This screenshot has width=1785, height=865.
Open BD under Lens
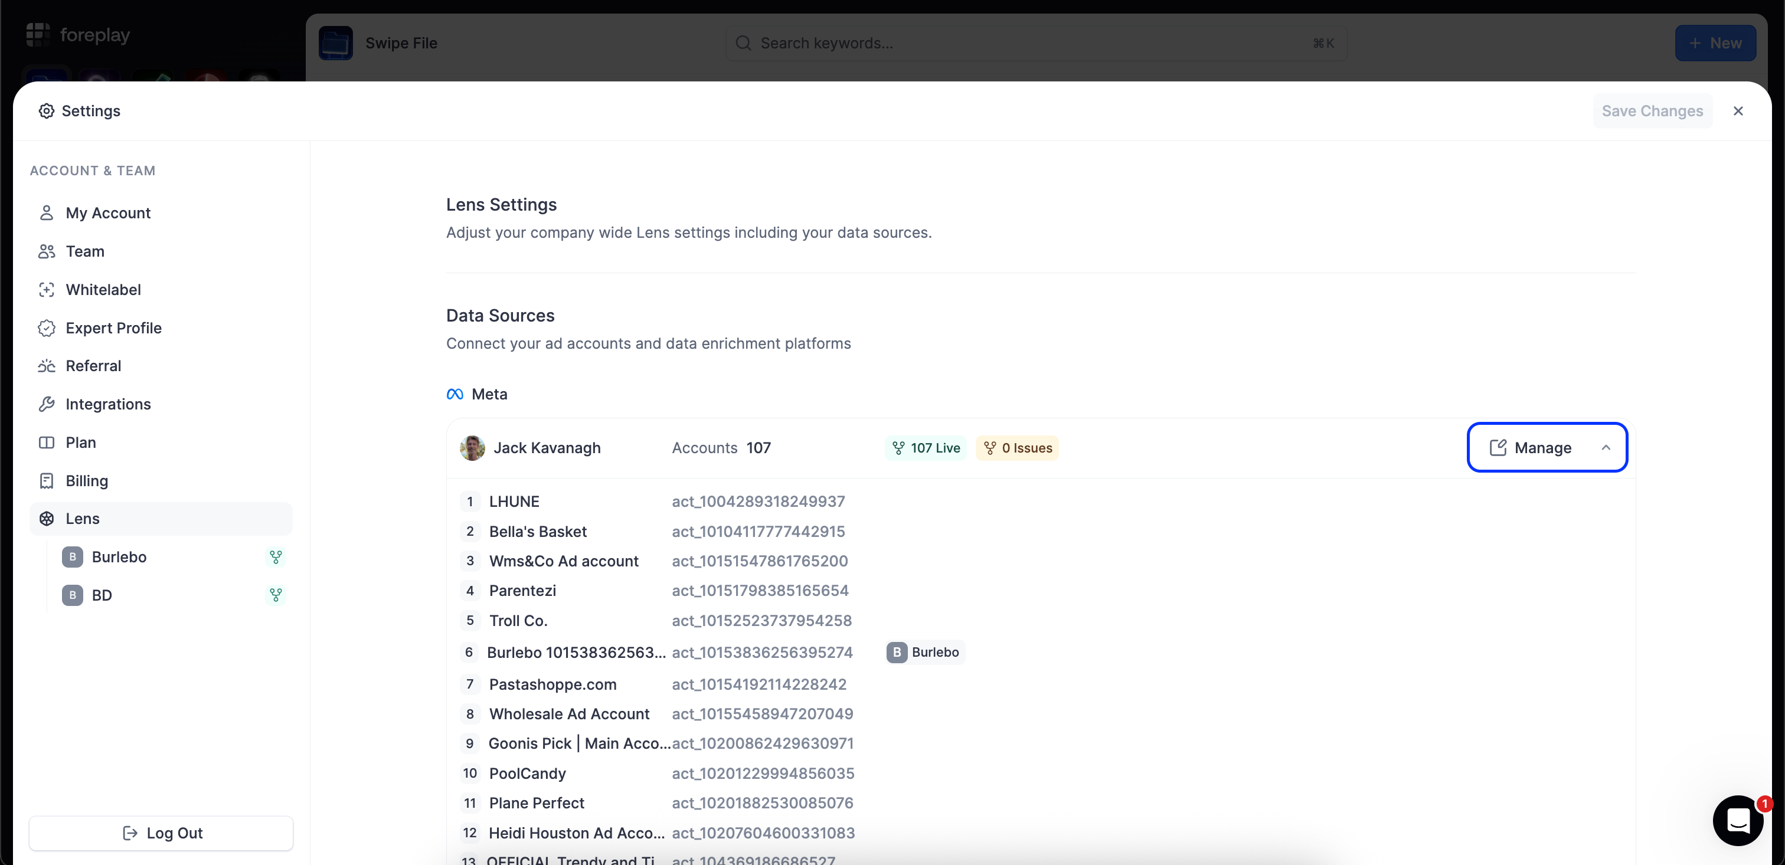click(x=102, y=595)
